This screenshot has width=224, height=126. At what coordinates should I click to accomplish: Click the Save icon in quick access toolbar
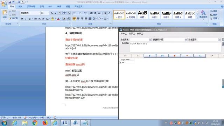coord(10,2)
